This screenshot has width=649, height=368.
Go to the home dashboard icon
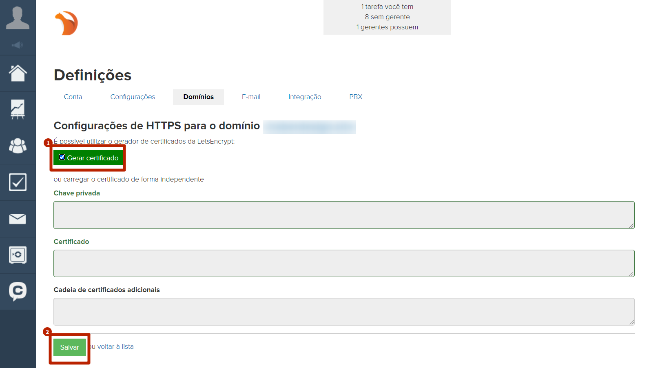tap(18, 73)
